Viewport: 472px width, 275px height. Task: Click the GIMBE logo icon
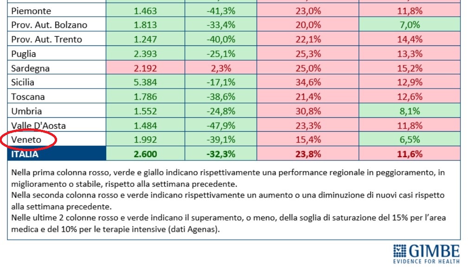coord(399,251)
